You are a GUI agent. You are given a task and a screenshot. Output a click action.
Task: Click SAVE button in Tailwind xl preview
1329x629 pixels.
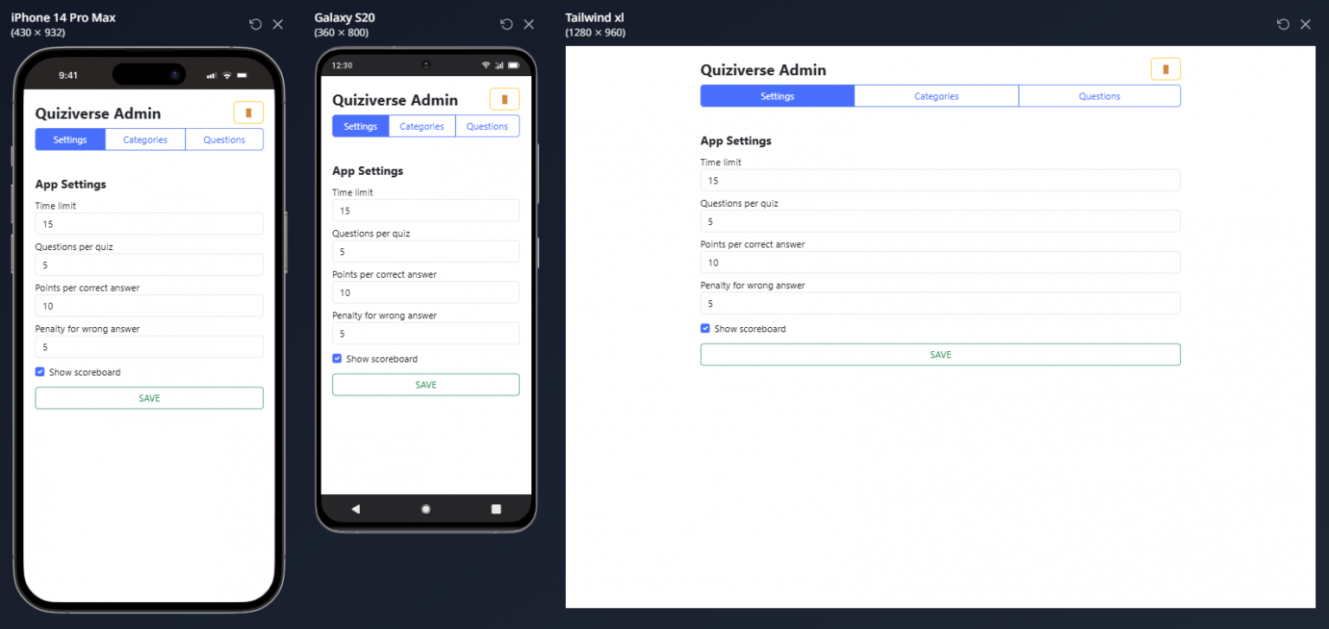point(941,354)
